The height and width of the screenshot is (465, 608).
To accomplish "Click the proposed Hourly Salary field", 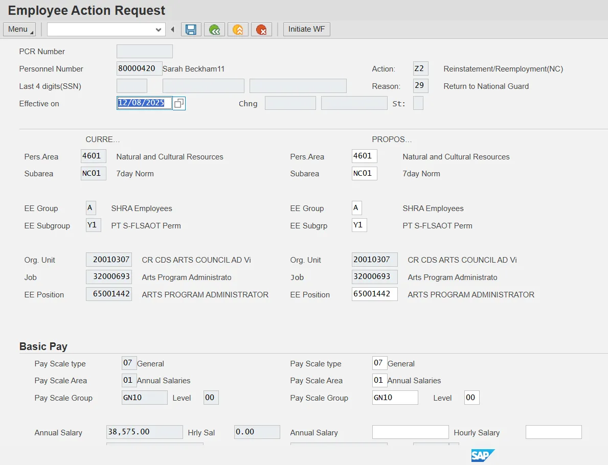I will (x=553, y=432).
